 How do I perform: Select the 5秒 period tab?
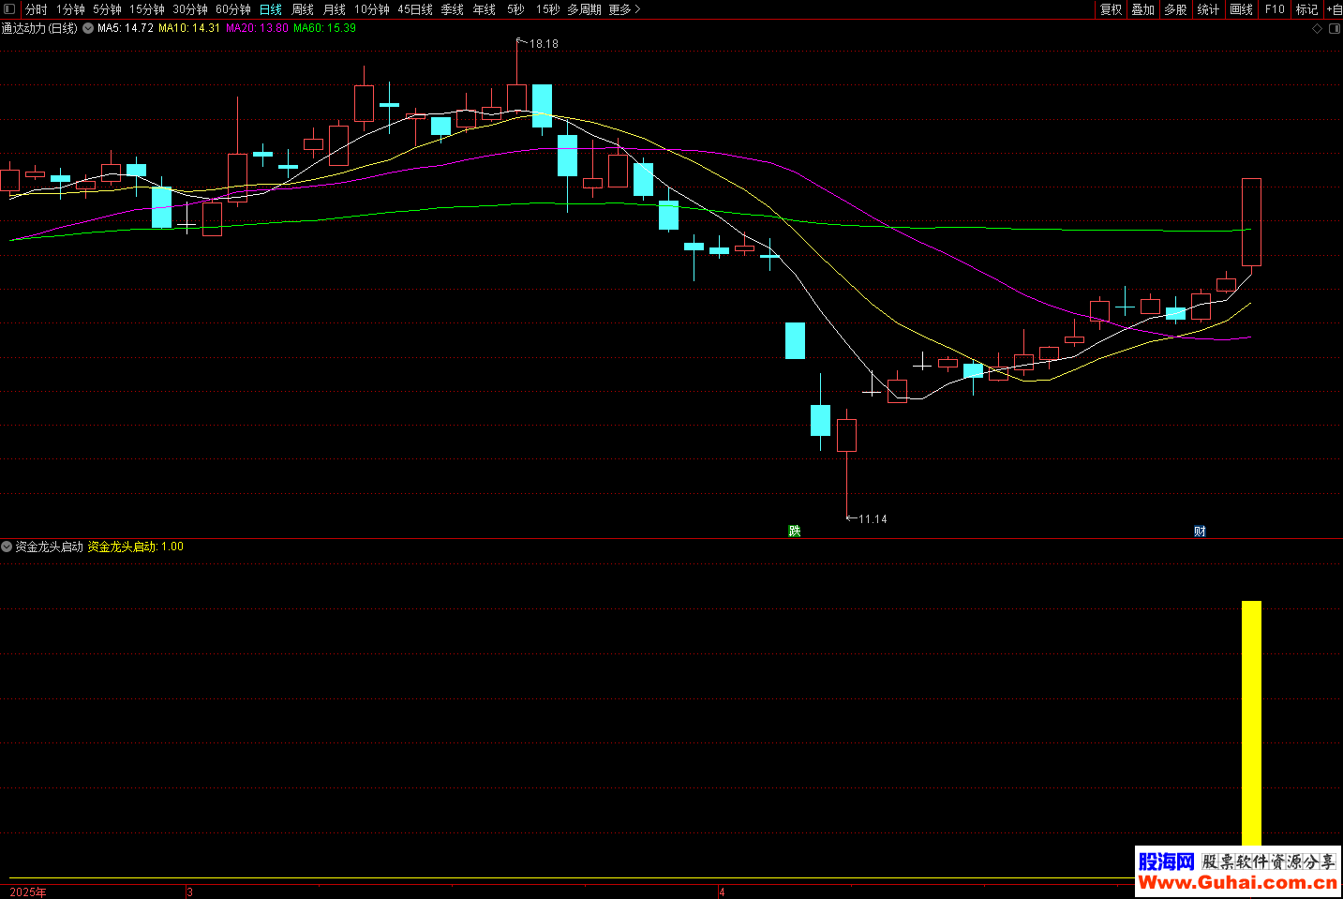(515, 9)
